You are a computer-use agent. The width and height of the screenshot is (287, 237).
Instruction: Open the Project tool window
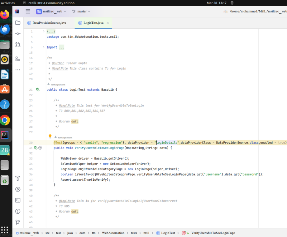click(x=18, y=22)
